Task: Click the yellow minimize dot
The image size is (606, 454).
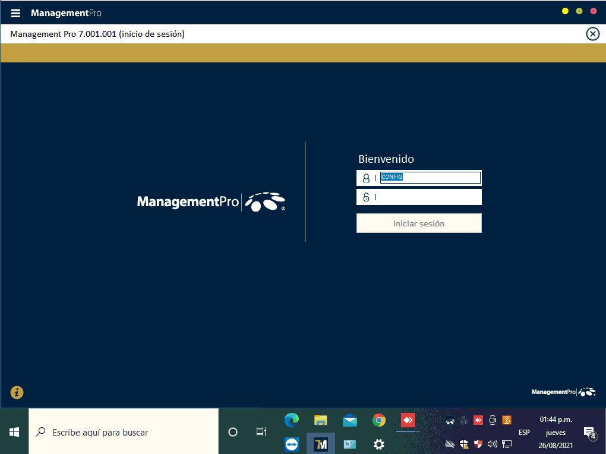Action: tap(565, 11)
